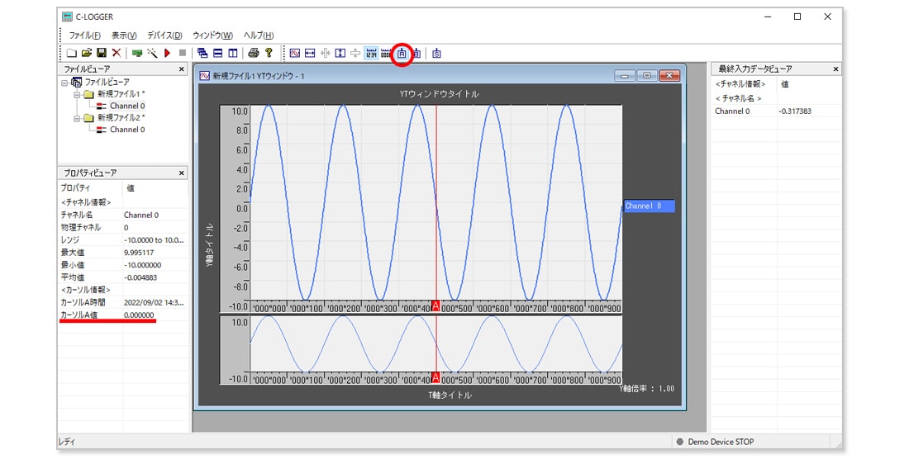Close the プロパティビューア panel
Viewport: 909px width, 464px height.
point(182,173)
